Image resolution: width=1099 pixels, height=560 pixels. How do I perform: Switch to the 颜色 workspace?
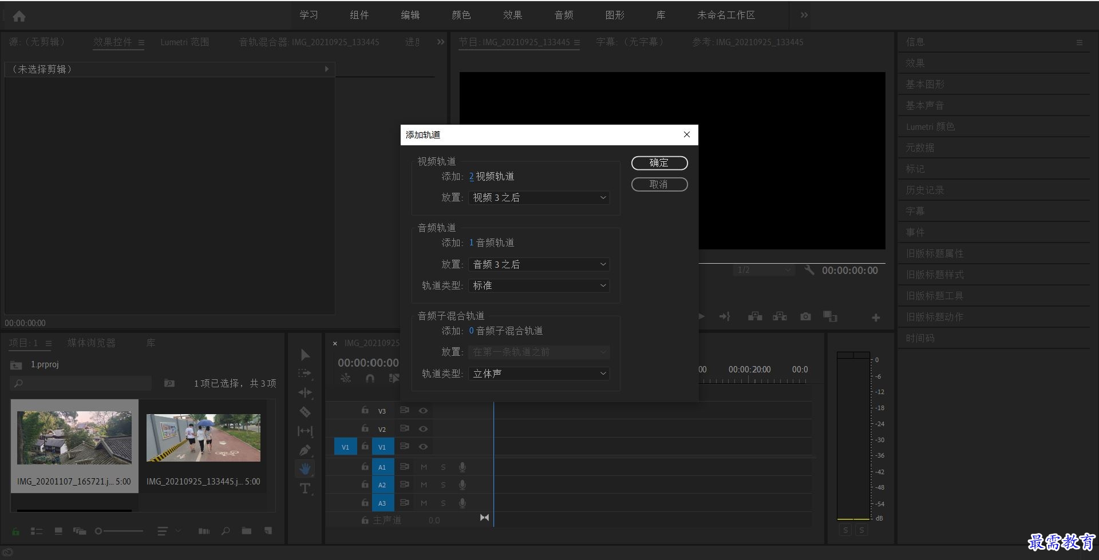click(x=461, y=15)
